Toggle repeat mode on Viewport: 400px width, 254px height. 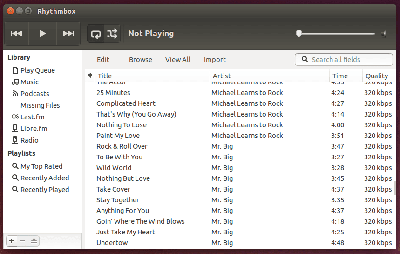(96, 34)
